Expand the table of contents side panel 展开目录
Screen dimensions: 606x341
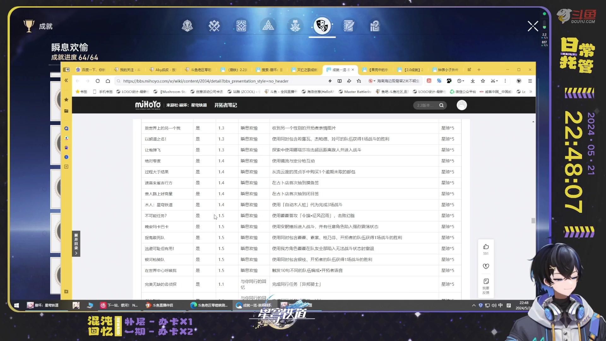(76, 243)
